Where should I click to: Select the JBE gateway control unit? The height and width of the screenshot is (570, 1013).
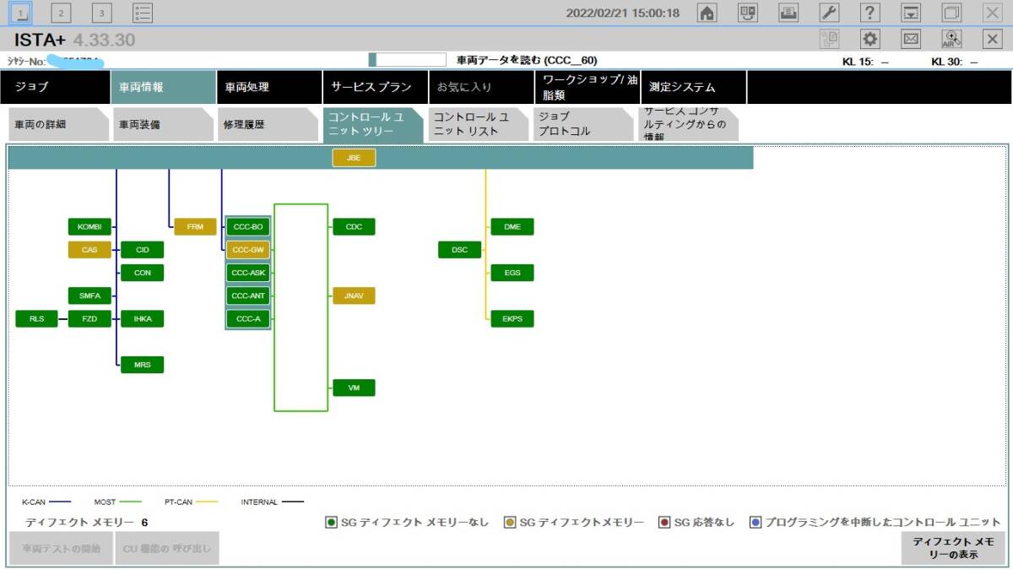pos(354,158)
